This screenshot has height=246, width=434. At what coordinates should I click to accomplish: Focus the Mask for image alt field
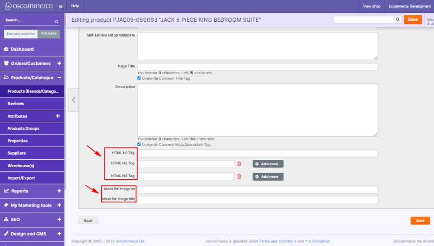[x=257, y=189]
